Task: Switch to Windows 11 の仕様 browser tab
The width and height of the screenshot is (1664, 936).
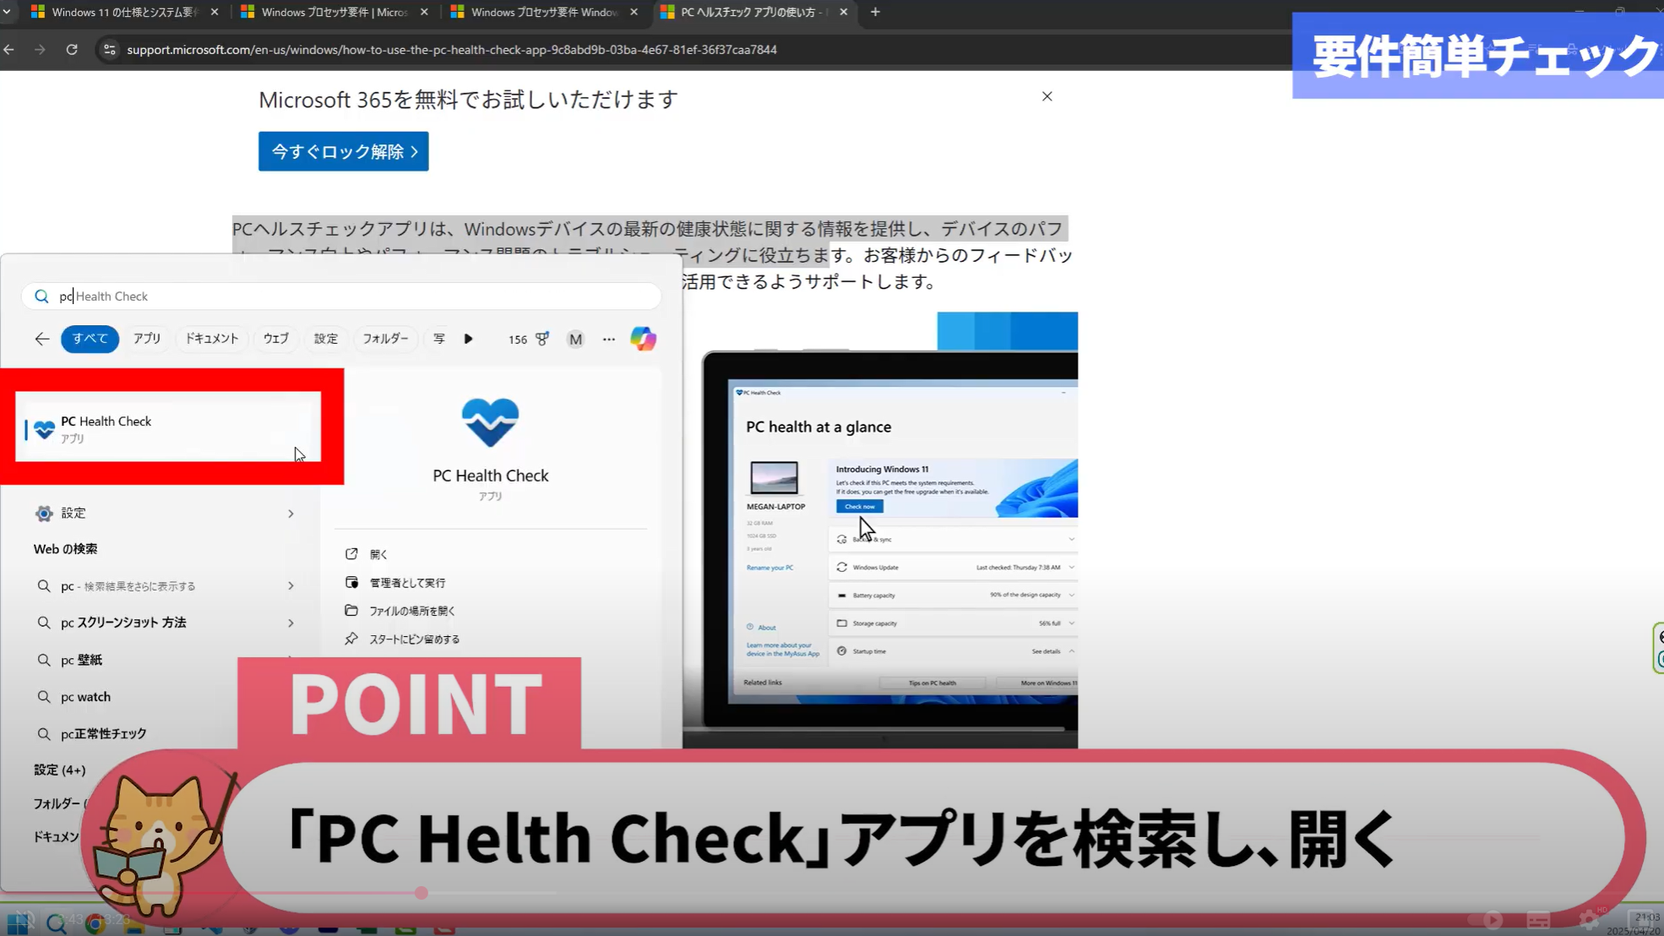Action: (x=124, y=12)
